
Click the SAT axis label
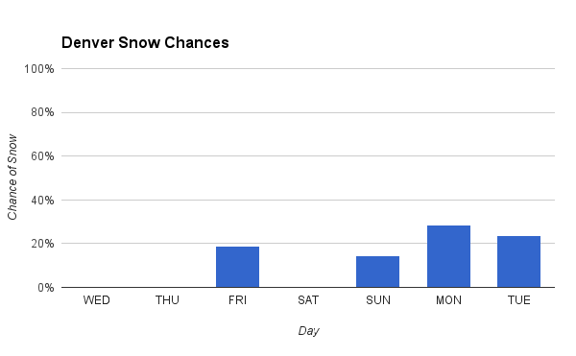(308, 300)
